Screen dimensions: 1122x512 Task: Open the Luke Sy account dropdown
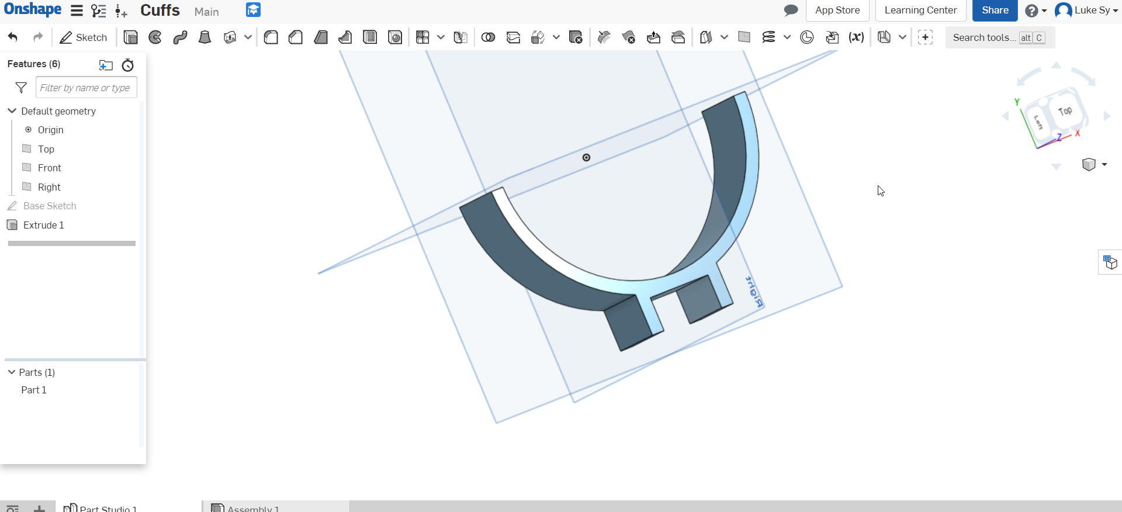tap(1086, 11)
